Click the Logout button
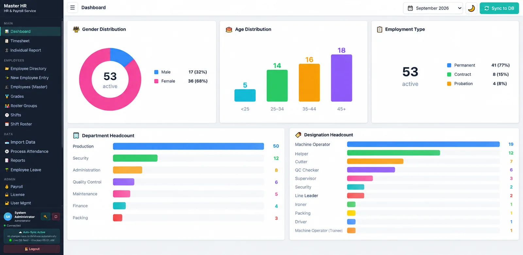The height and width of the screenshot is (255, 523). tap(32, 249)
